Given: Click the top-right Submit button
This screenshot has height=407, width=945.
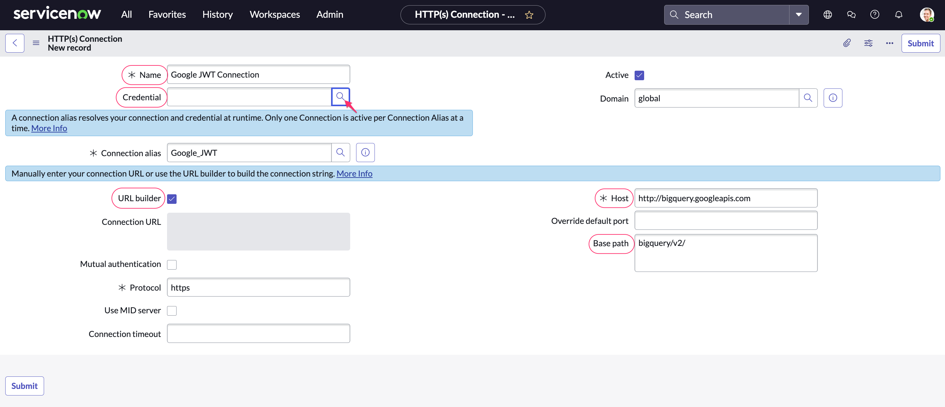Looking at the screenshot, I should [920, 43].
